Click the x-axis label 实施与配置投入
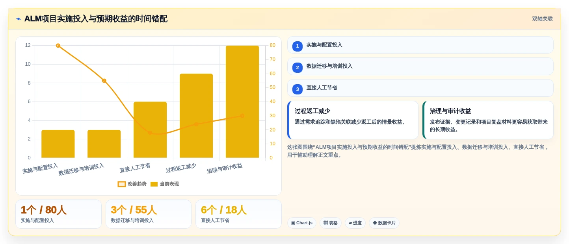The image size is (569, 244). (x=40, y=168)
